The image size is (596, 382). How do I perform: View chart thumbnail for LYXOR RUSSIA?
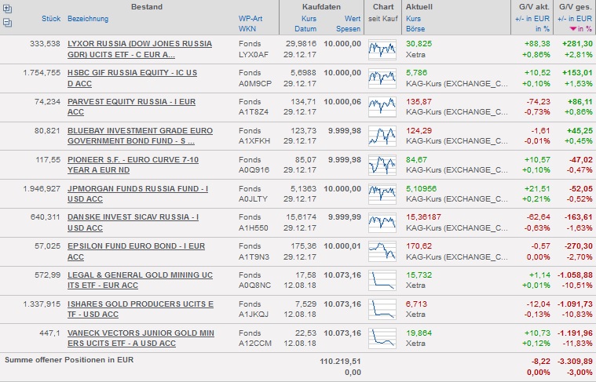click(382, 49)
